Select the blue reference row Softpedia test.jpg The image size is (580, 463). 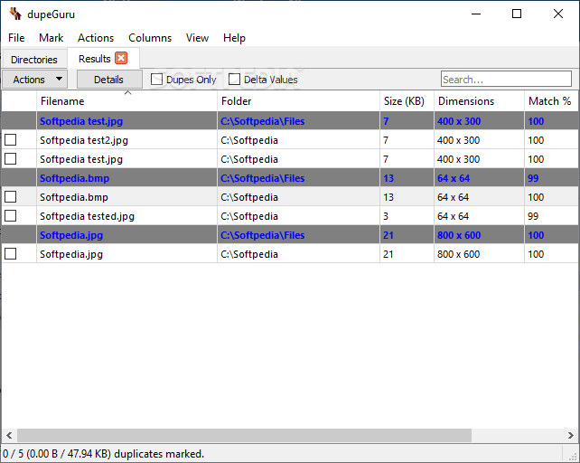(x=290, y=121)
